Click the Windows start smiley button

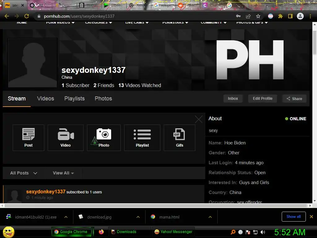(8, 232)
